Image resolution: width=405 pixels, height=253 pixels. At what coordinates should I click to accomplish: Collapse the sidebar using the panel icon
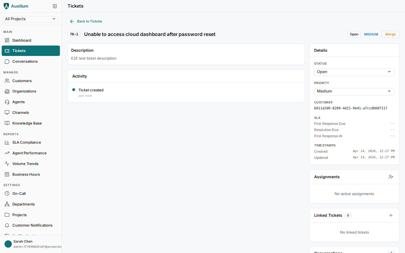[x=55, y=6]
